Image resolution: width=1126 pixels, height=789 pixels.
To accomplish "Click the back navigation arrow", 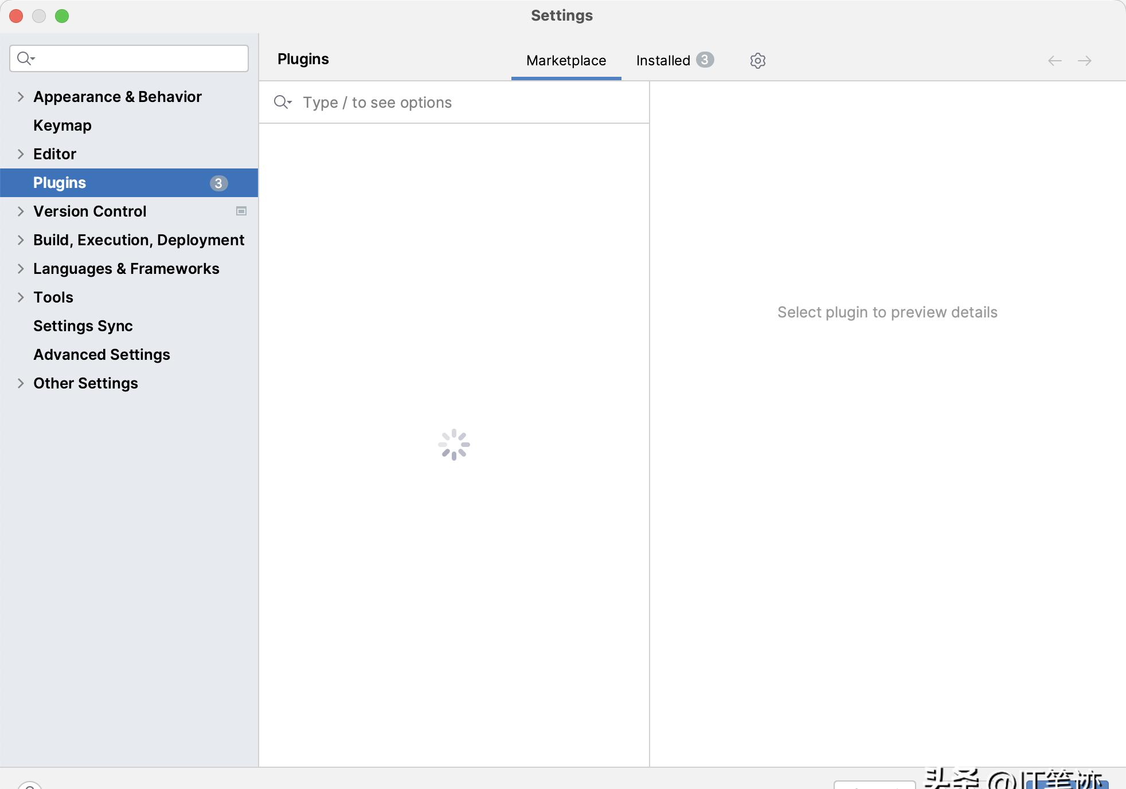I will pyautogui.click(x=1054, y=61).
